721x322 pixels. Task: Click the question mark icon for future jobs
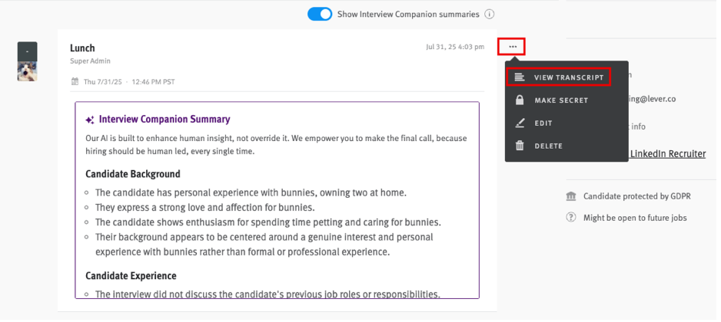571,218
